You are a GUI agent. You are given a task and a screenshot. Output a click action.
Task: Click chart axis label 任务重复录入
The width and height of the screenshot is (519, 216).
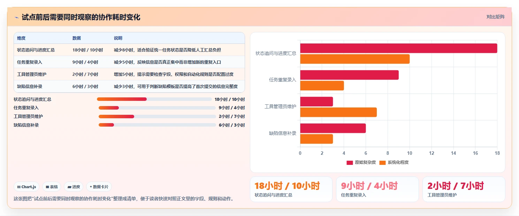283,80
